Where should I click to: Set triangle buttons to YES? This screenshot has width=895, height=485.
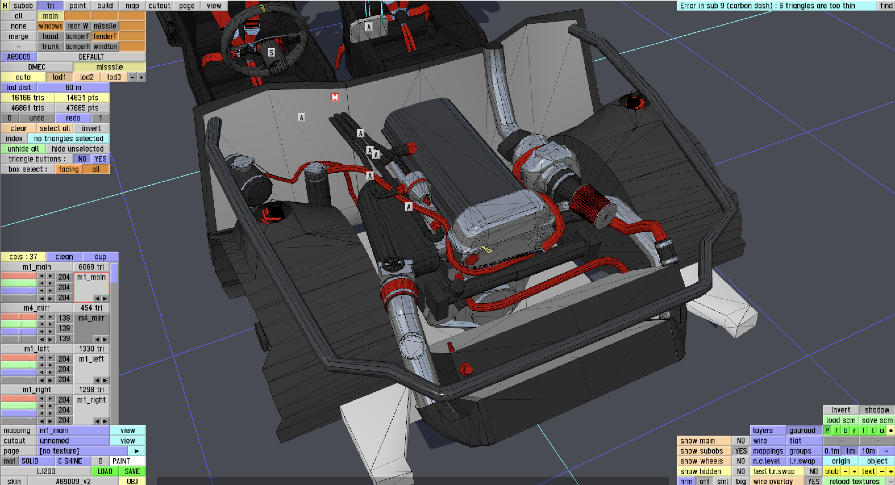pos(100,159)
